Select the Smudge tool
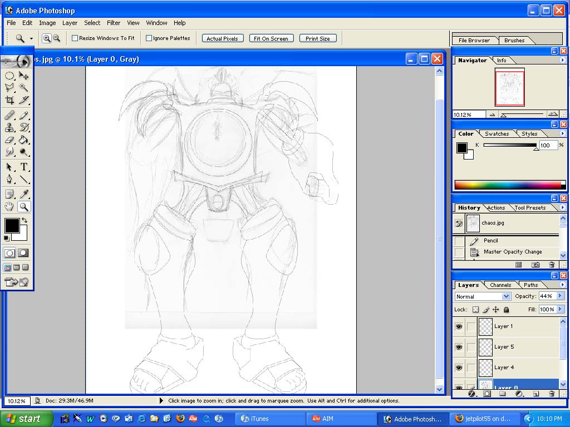Screen dimensions: 570x427 [9, 152]
